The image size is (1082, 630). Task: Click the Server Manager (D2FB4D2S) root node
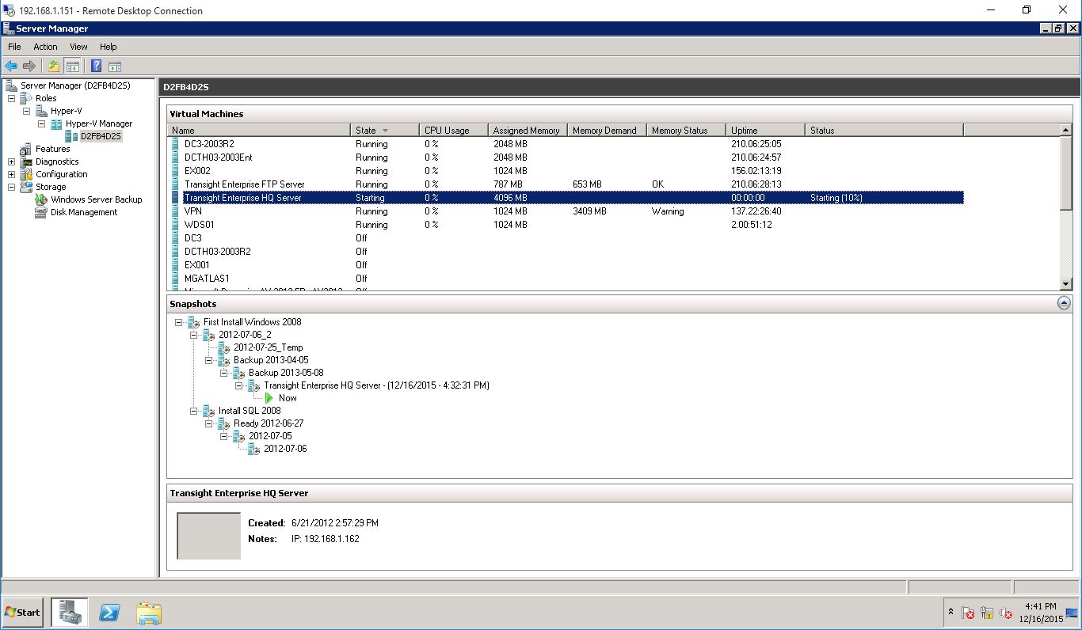[x=75, y=85]
